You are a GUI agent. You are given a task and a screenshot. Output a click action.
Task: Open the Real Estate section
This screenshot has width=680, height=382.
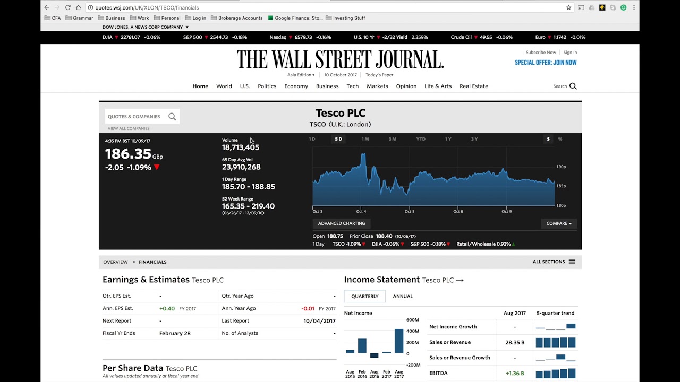pos(474,86)
